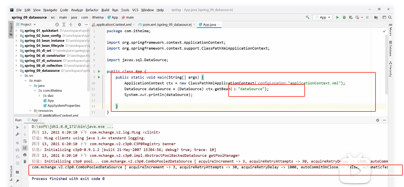Viewport: 404px width, 187px height.
Task: Toggle the Database tool window tab
Action: tap(390, 48)
